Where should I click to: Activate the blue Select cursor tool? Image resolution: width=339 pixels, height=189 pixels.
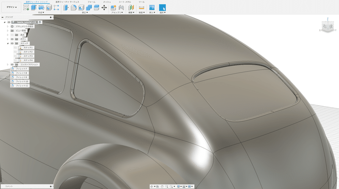162,8
